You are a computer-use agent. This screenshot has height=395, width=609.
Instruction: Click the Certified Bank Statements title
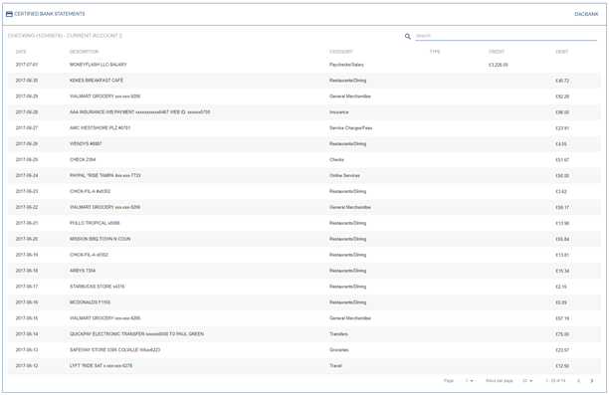[50, 14]
